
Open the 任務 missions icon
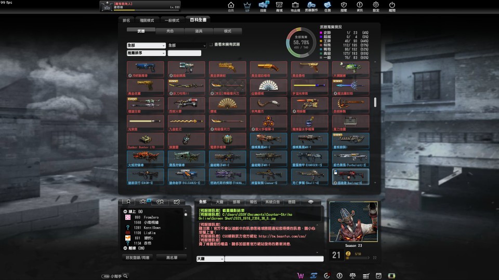tap(327, 6)
